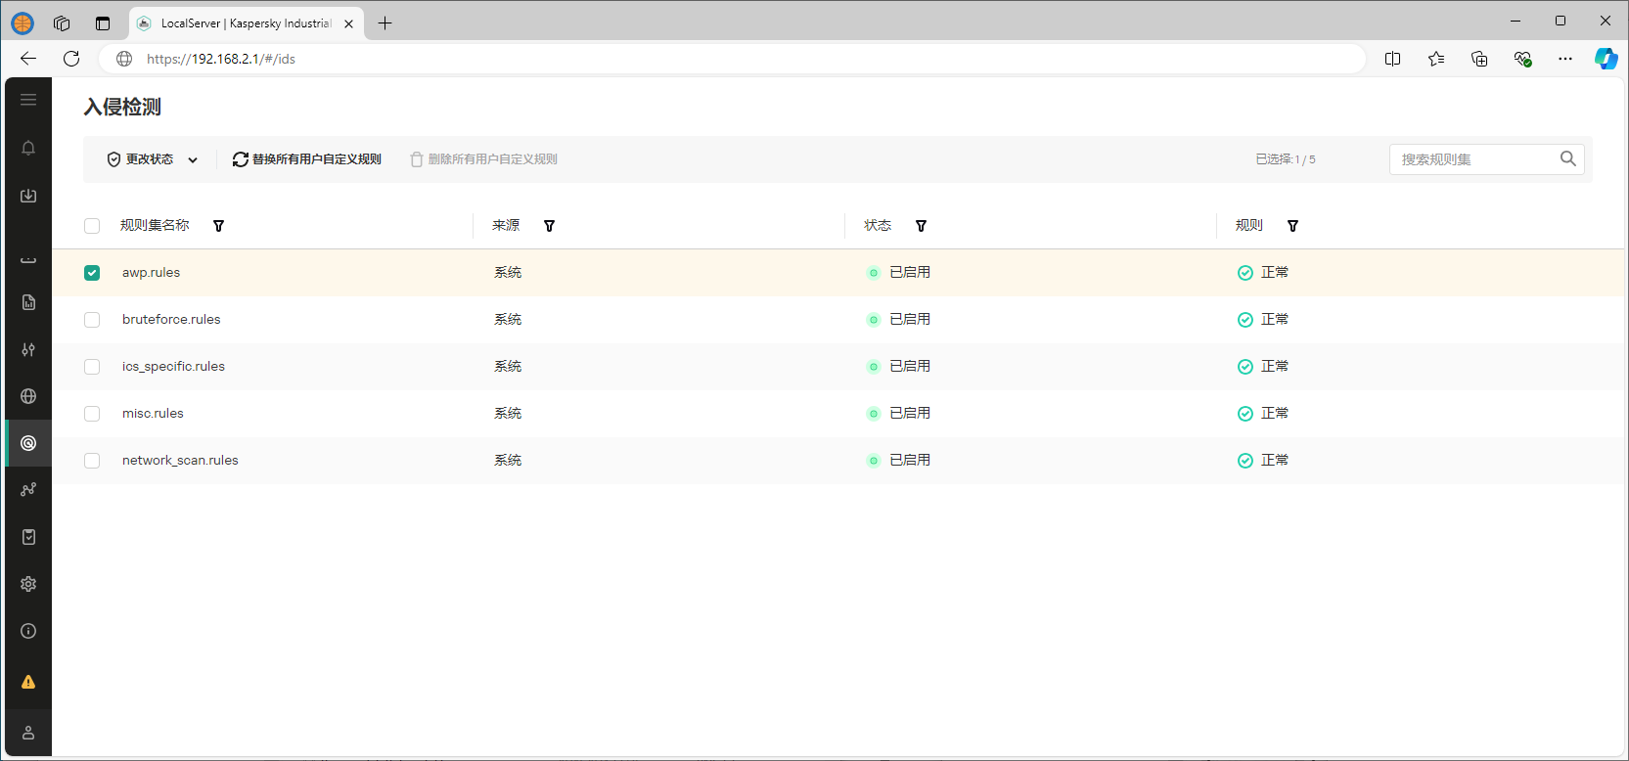Screen dimensions: 1629x761
Task: Click the warning triangle sidebar icon
Action: pos(28,682)
